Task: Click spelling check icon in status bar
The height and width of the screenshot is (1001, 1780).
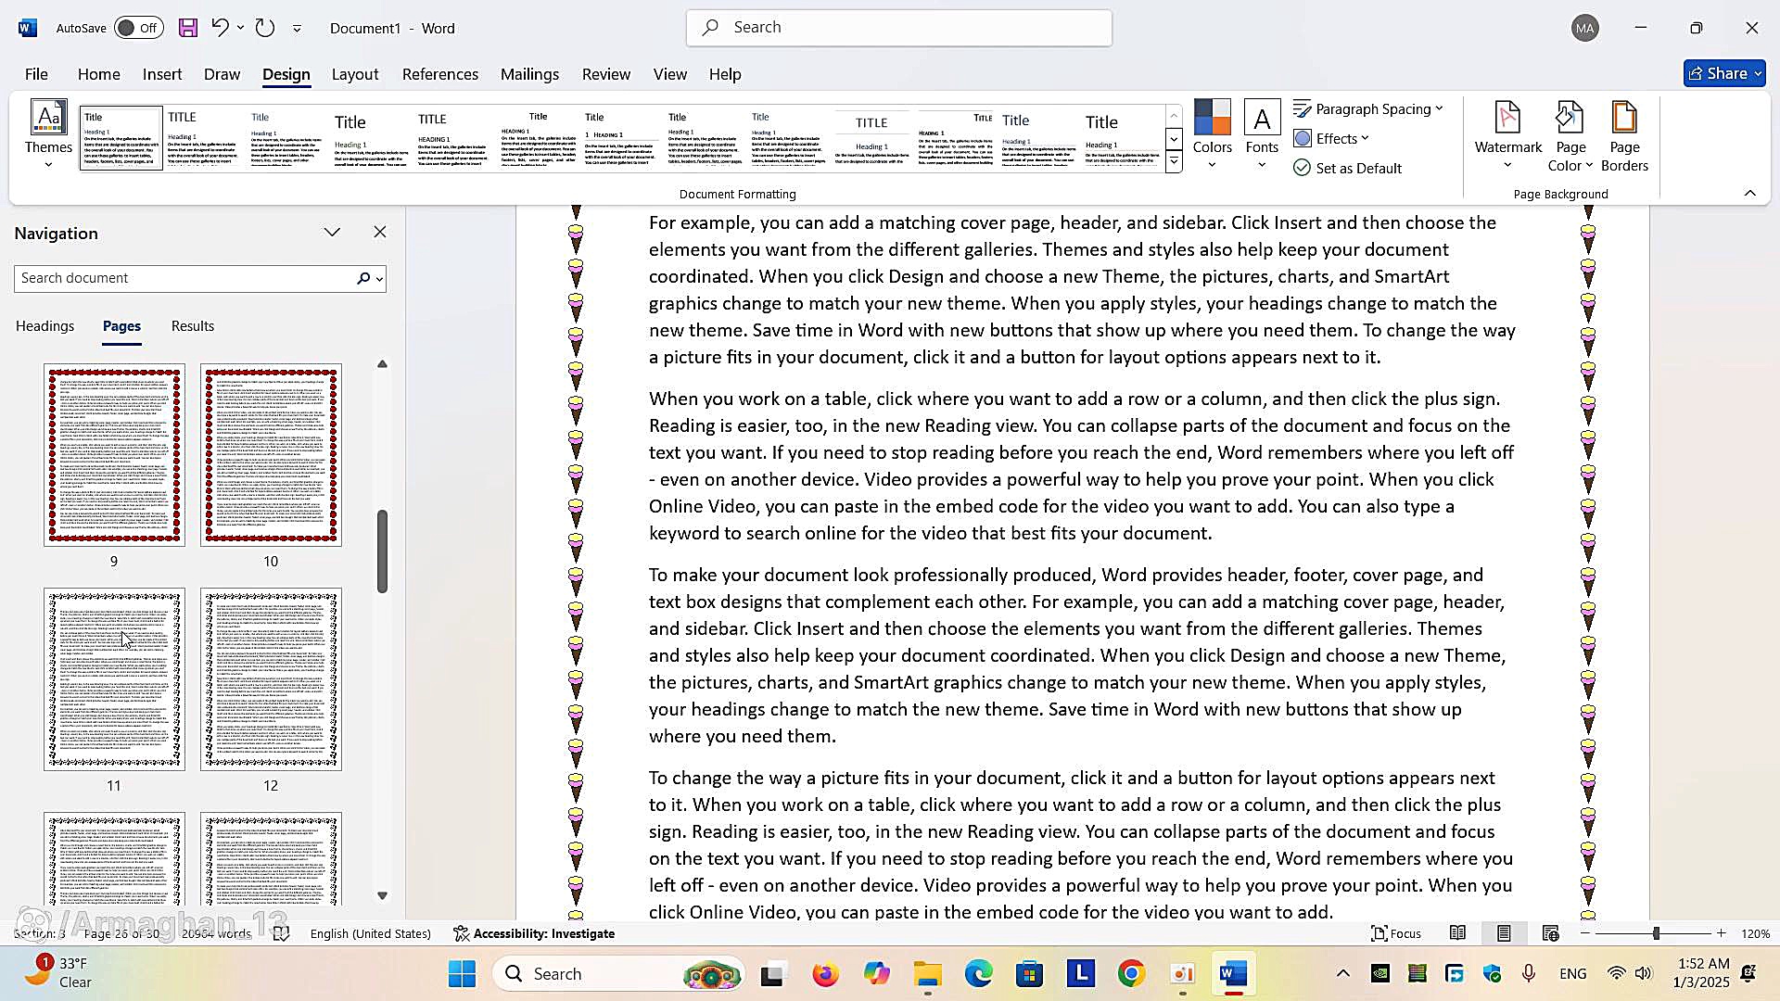Action: tap(282, 933)
